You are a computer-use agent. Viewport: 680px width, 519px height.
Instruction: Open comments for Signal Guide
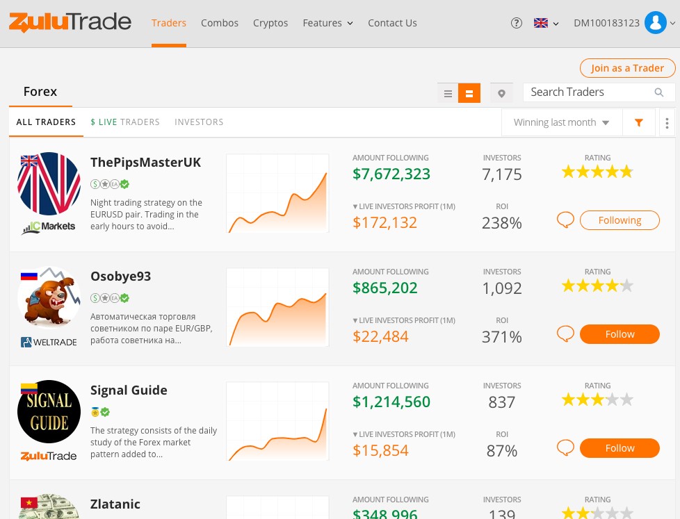(565, 447)
